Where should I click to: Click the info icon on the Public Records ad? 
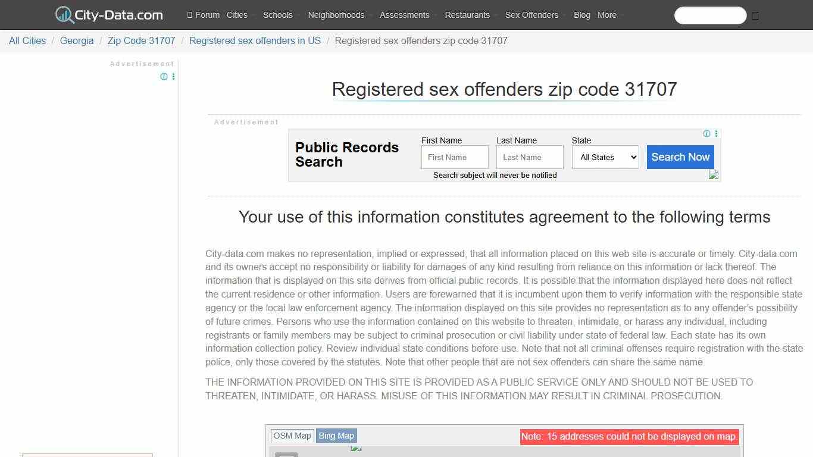click(706, 133)
